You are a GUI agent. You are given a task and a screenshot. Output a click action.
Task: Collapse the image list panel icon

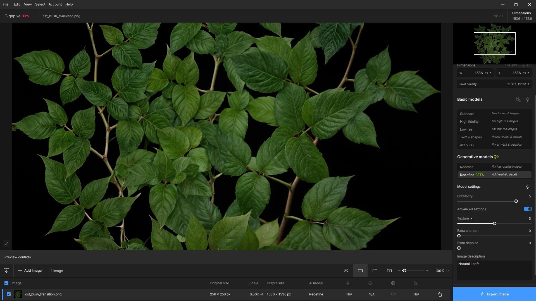(x=7, y=271)
